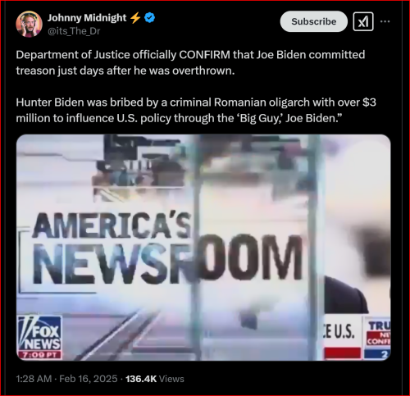Open the 1:28 AM timestamp link
This screenshot has width=410, height=396.
click(34, 379)
